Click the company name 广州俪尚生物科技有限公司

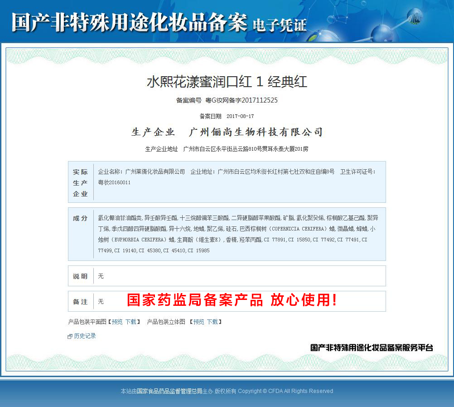tap(256, 132)
